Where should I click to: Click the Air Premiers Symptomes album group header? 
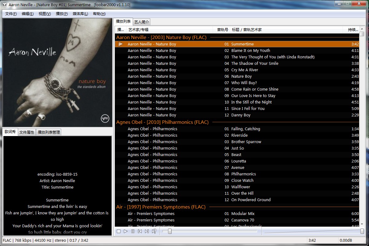[x=237, y=207]
